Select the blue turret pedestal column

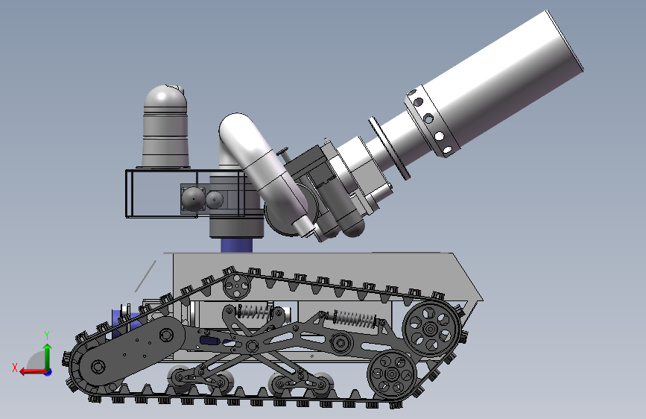click(x=236, y=245)
